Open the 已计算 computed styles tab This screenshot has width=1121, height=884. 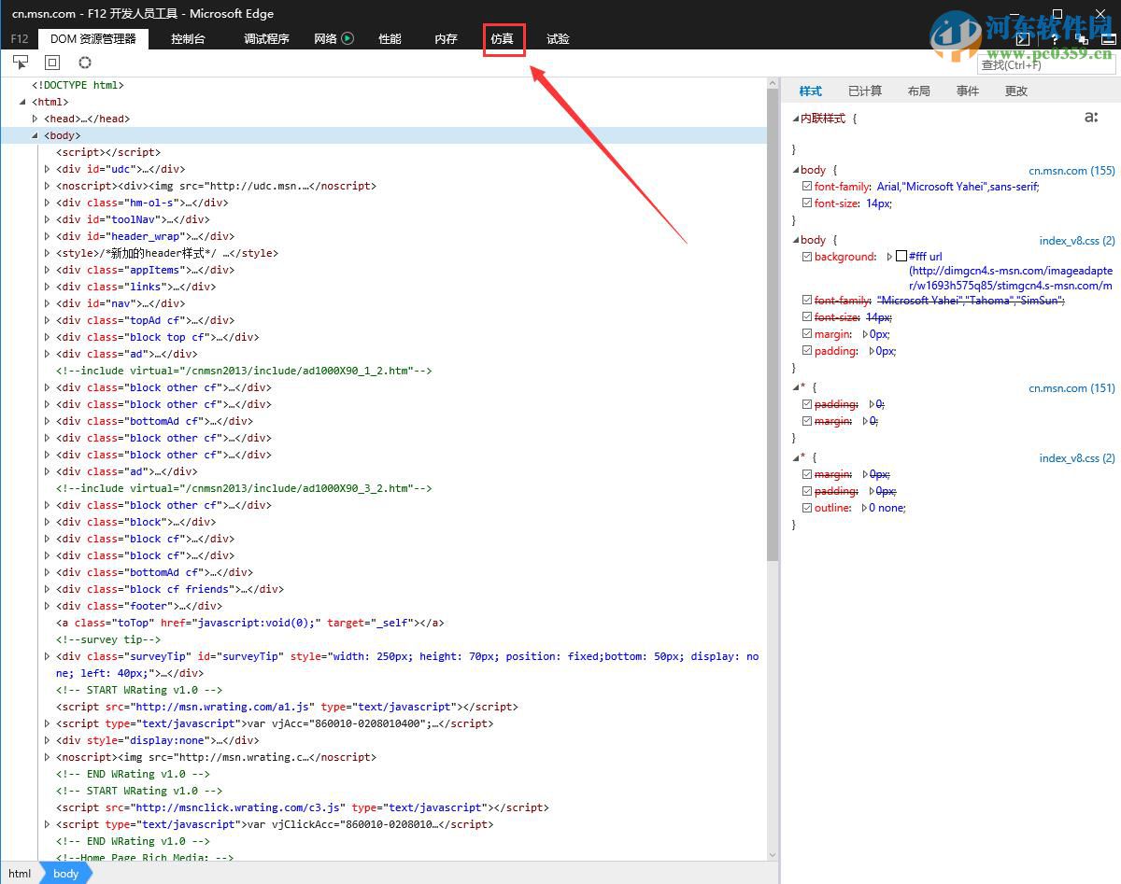click(x=864, y=91)
